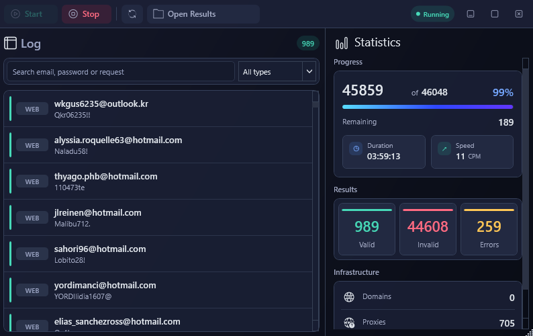Viewport: 533px width, 336px height.
Task: Click the Log panel icon
Action: 10,43
